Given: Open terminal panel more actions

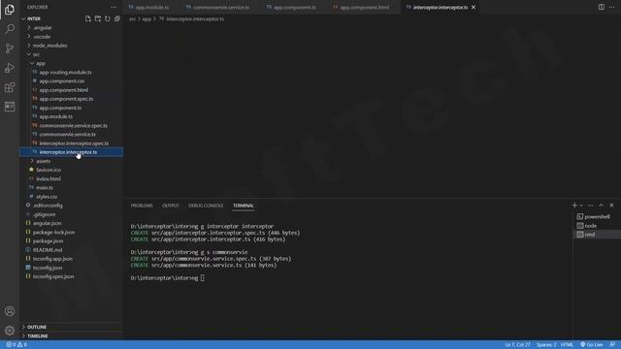Looking at the screenshot, I should point(591,206).
